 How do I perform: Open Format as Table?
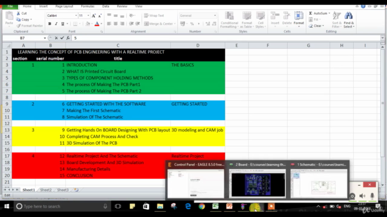pos(247,20)
